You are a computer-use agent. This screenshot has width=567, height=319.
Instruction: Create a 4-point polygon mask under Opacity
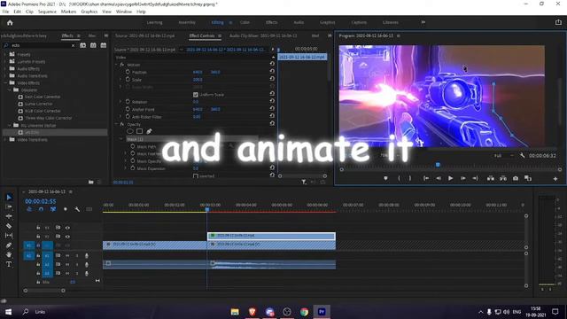(x=140, y=131)
